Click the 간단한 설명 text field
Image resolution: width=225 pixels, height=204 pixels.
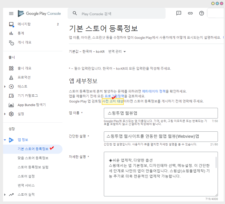161,137
